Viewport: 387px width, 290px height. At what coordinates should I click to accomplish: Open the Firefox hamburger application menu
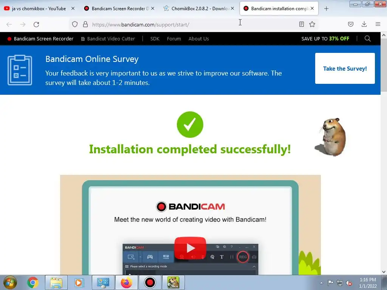coord(378,24)
